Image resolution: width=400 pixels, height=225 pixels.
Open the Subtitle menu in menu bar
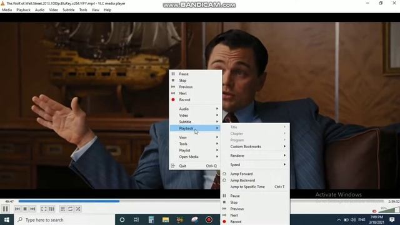[x=69, y=10]
